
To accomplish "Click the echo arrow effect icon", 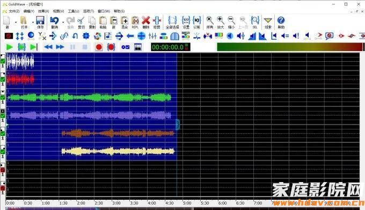I will 53,36.
